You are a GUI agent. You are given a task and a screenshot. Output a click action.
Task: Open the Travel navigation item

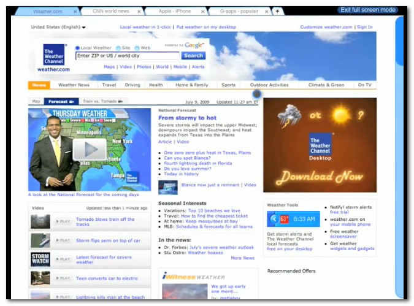pyautogui.click(x=109, y=85)
